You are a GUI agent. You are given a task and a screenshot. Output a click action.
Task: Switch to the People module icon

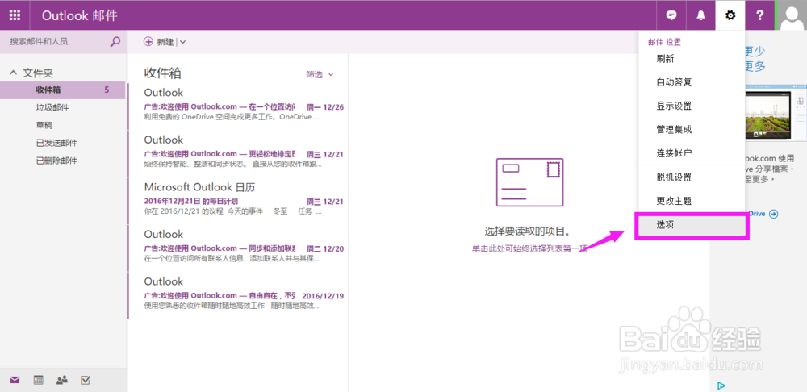pos(62,380)
